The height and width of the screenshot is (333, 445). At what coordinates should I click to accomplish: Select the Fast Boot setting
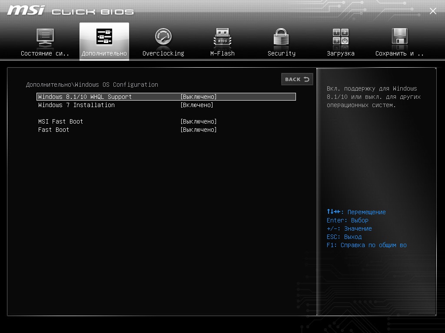53,130
